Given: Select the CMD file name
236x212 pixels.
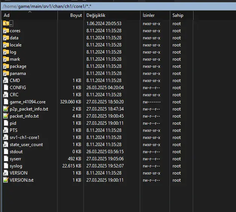Looking at the screenshot, I should click(15, 81).
